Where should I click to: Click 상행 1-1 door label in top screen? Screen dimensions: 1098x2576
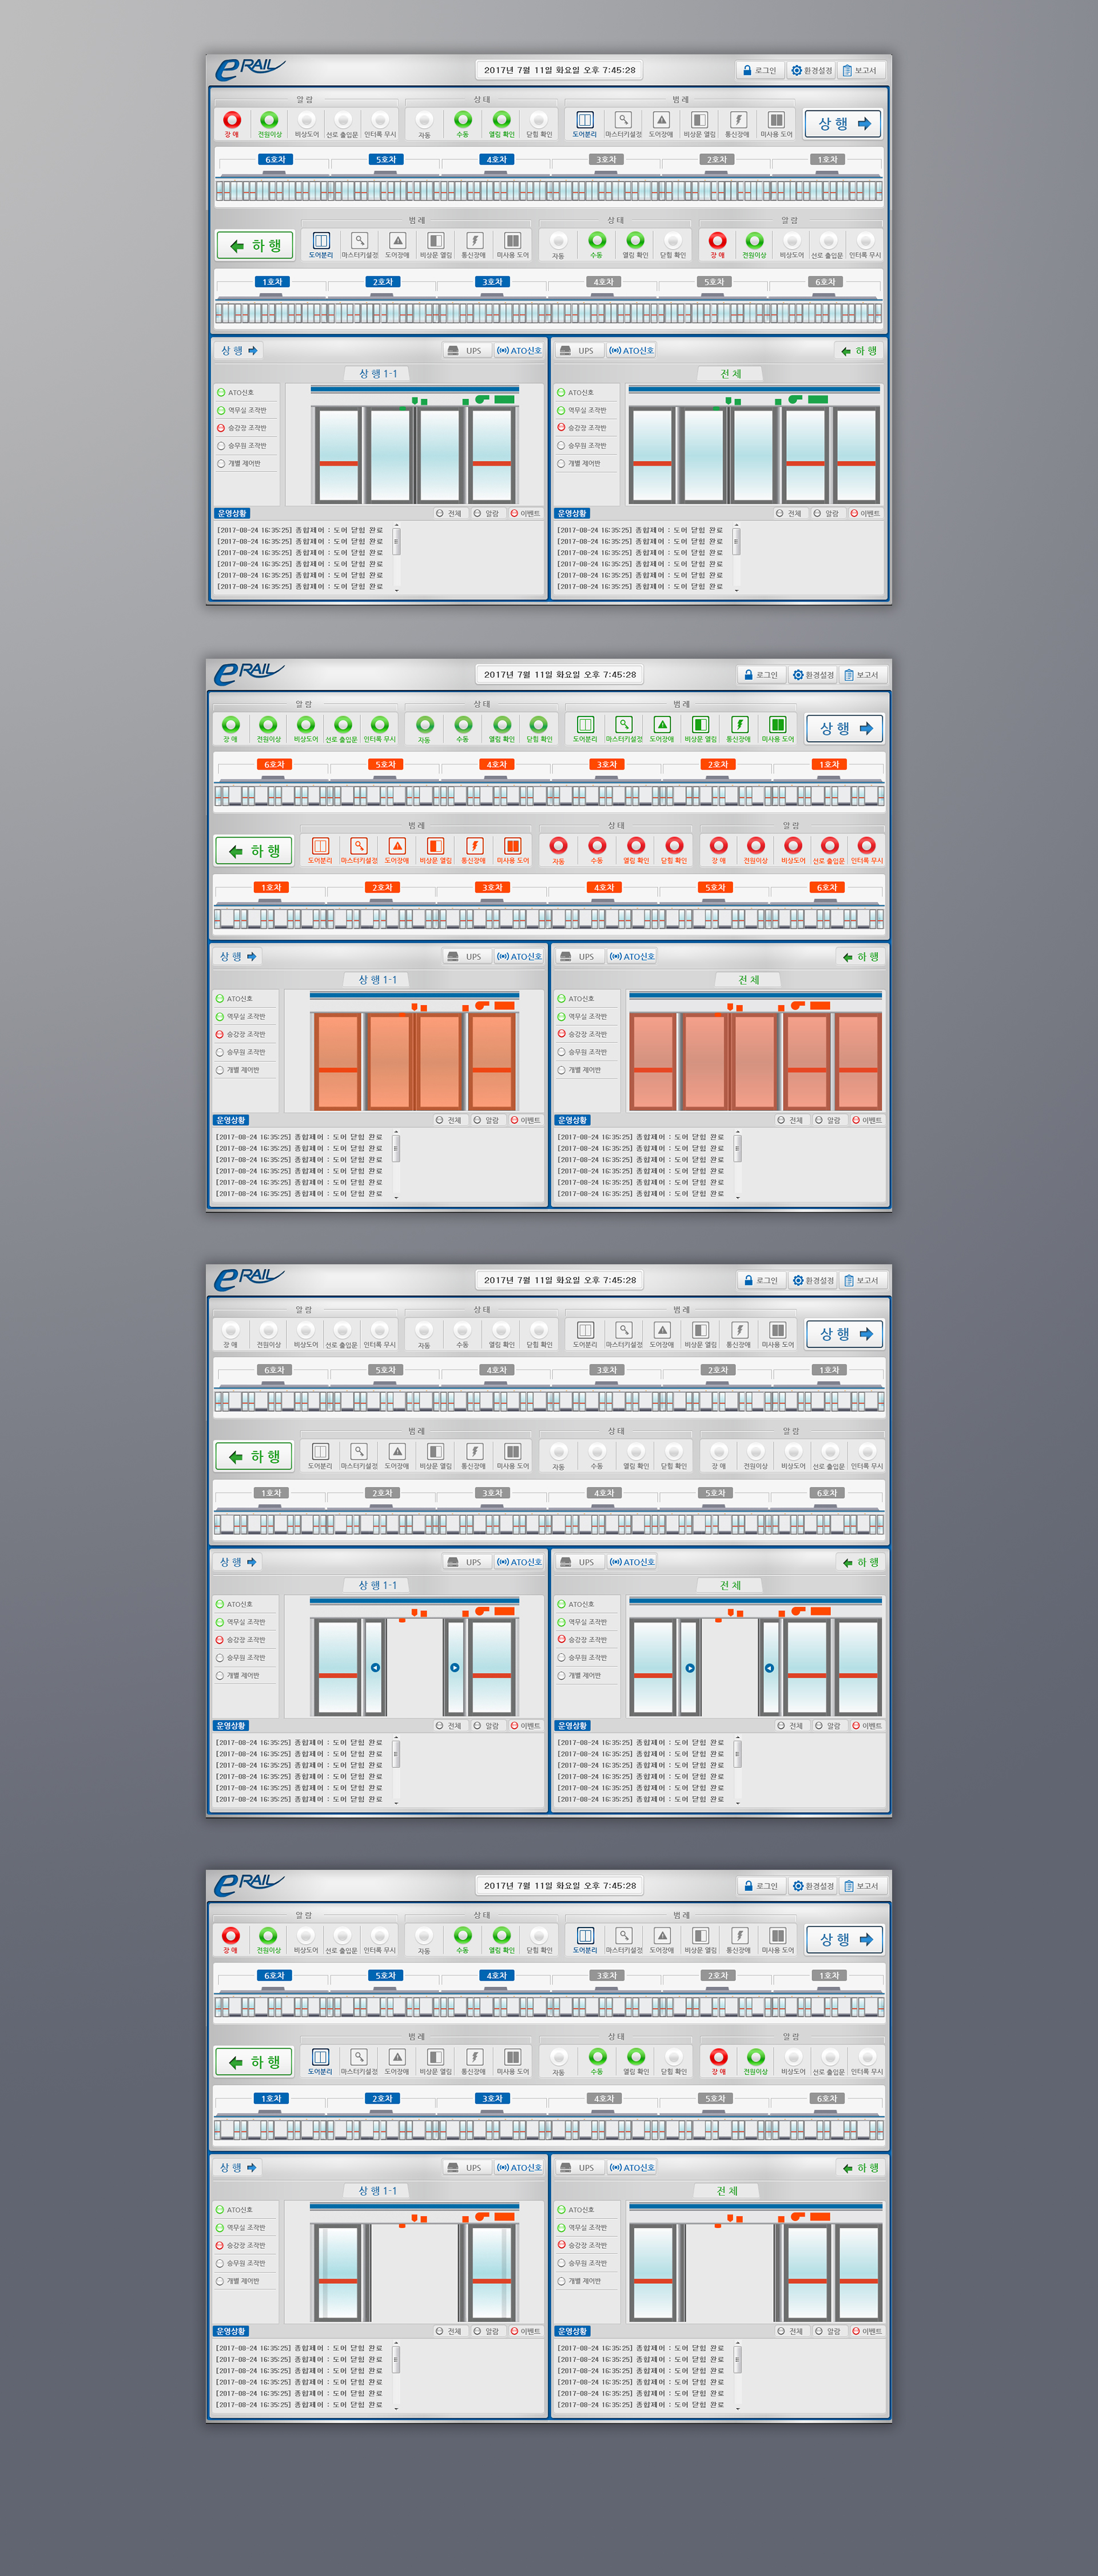click(x=378, y=374)
